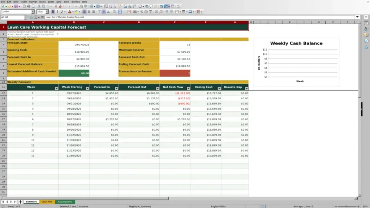Image resolution: width=370 pixels, height=208 pixels.
Task: Toggle Freeze Rows and Columns button
Action: (x=166, y=6)
